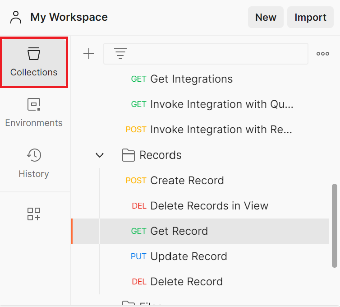Focus the collections filter field
Viewport: 340px width, 307px height.
click(206, 54)
